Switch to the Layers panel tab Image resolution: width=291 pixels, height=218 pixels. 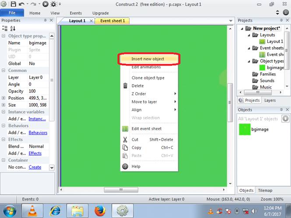click(270, 100)
